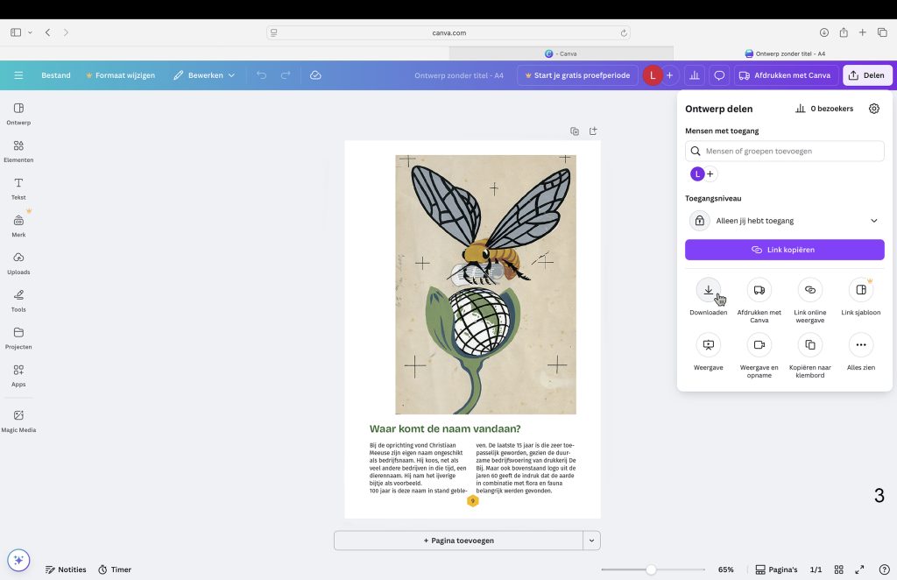Screen dimensions: 897x580
Task: Open the Uploads panel
Action: pos(18,261)
